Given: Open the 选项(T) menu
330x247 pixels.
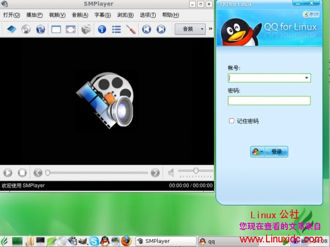Looking at the screenshot, I should click(x=148, y=15).
